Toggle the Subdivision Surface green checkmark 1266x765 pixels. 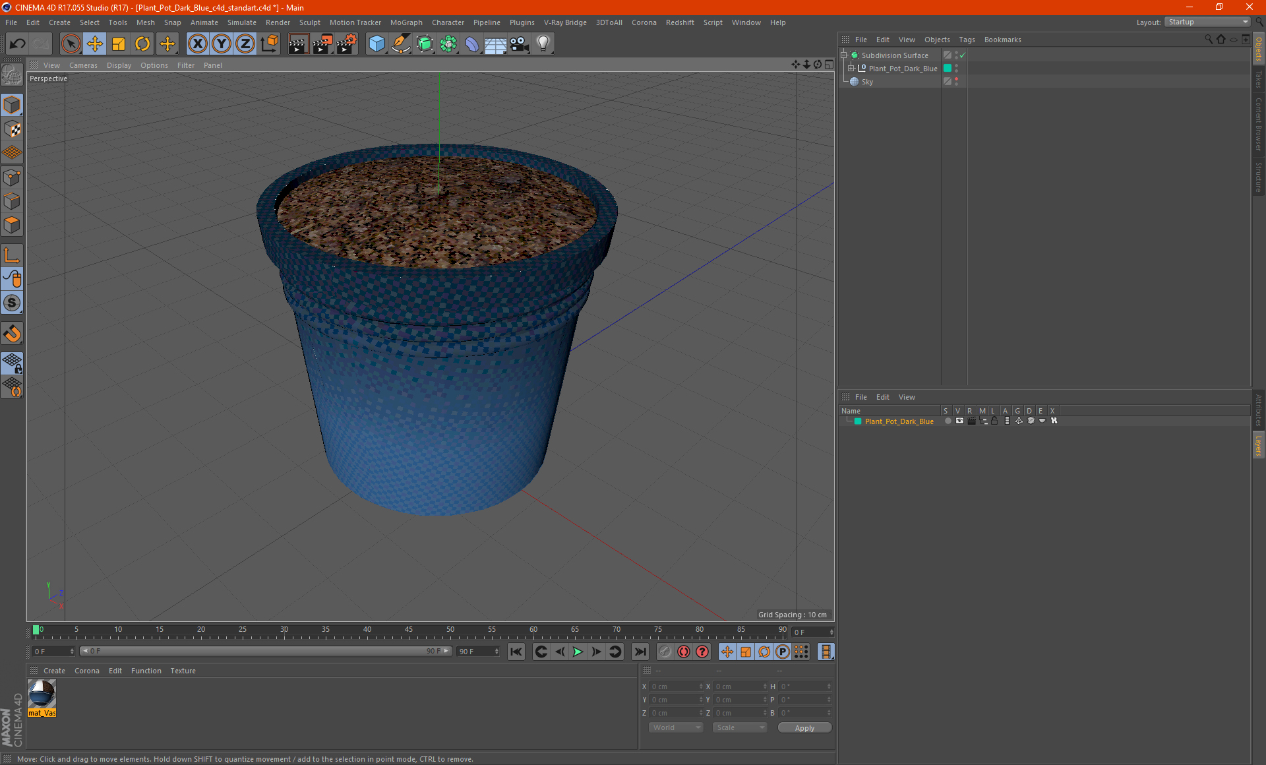click(963, 55)
